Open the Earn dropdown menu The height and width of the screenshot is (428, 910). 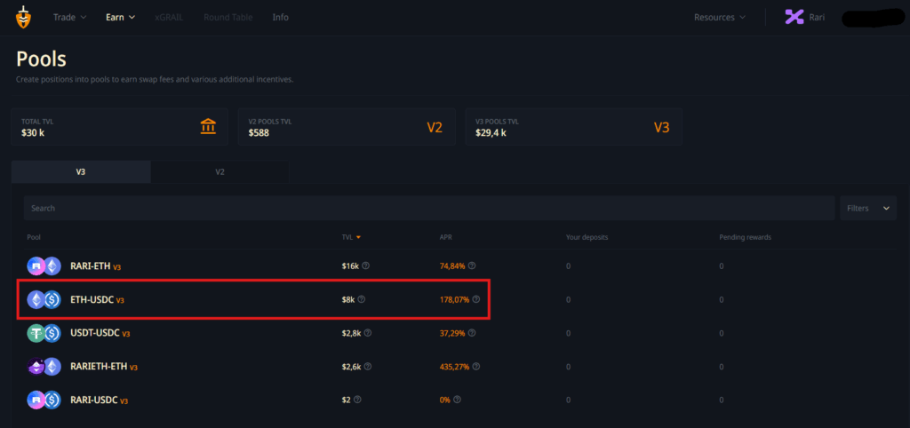(x=120, y=18)
